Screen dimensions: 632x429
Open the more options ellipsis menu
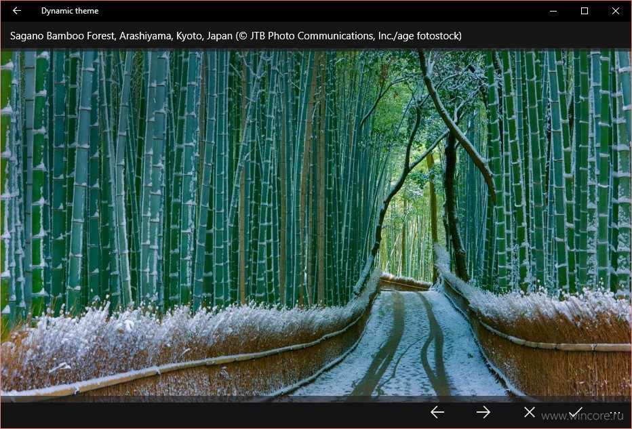coord(614,413)
